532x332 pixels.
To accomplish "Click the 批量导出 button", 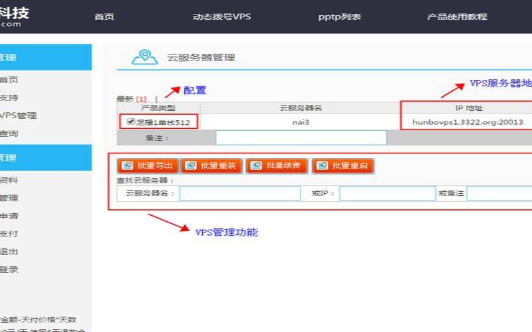I will coord(148,165).
